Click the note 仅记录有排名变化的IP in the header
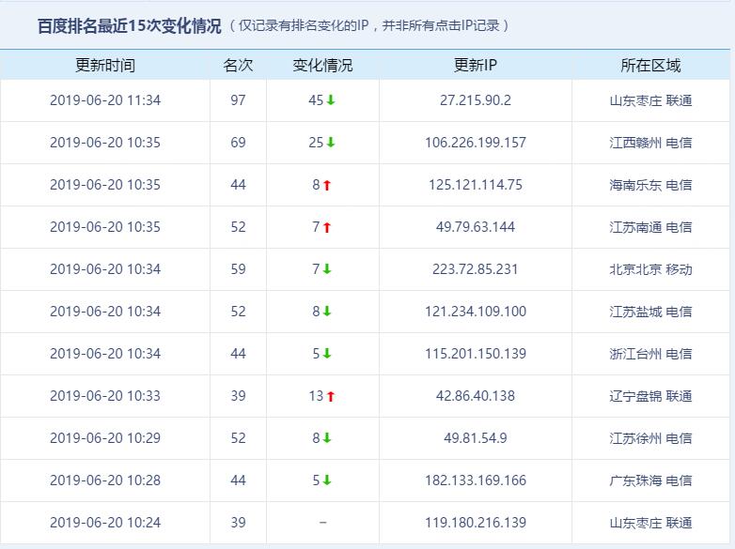Viewport: 735px width, 549px height. 304,25
